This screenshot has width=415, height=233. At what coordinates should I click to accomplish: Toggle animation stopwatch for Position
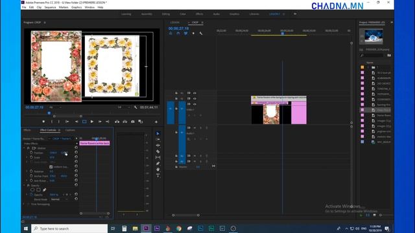coord(31,153)
